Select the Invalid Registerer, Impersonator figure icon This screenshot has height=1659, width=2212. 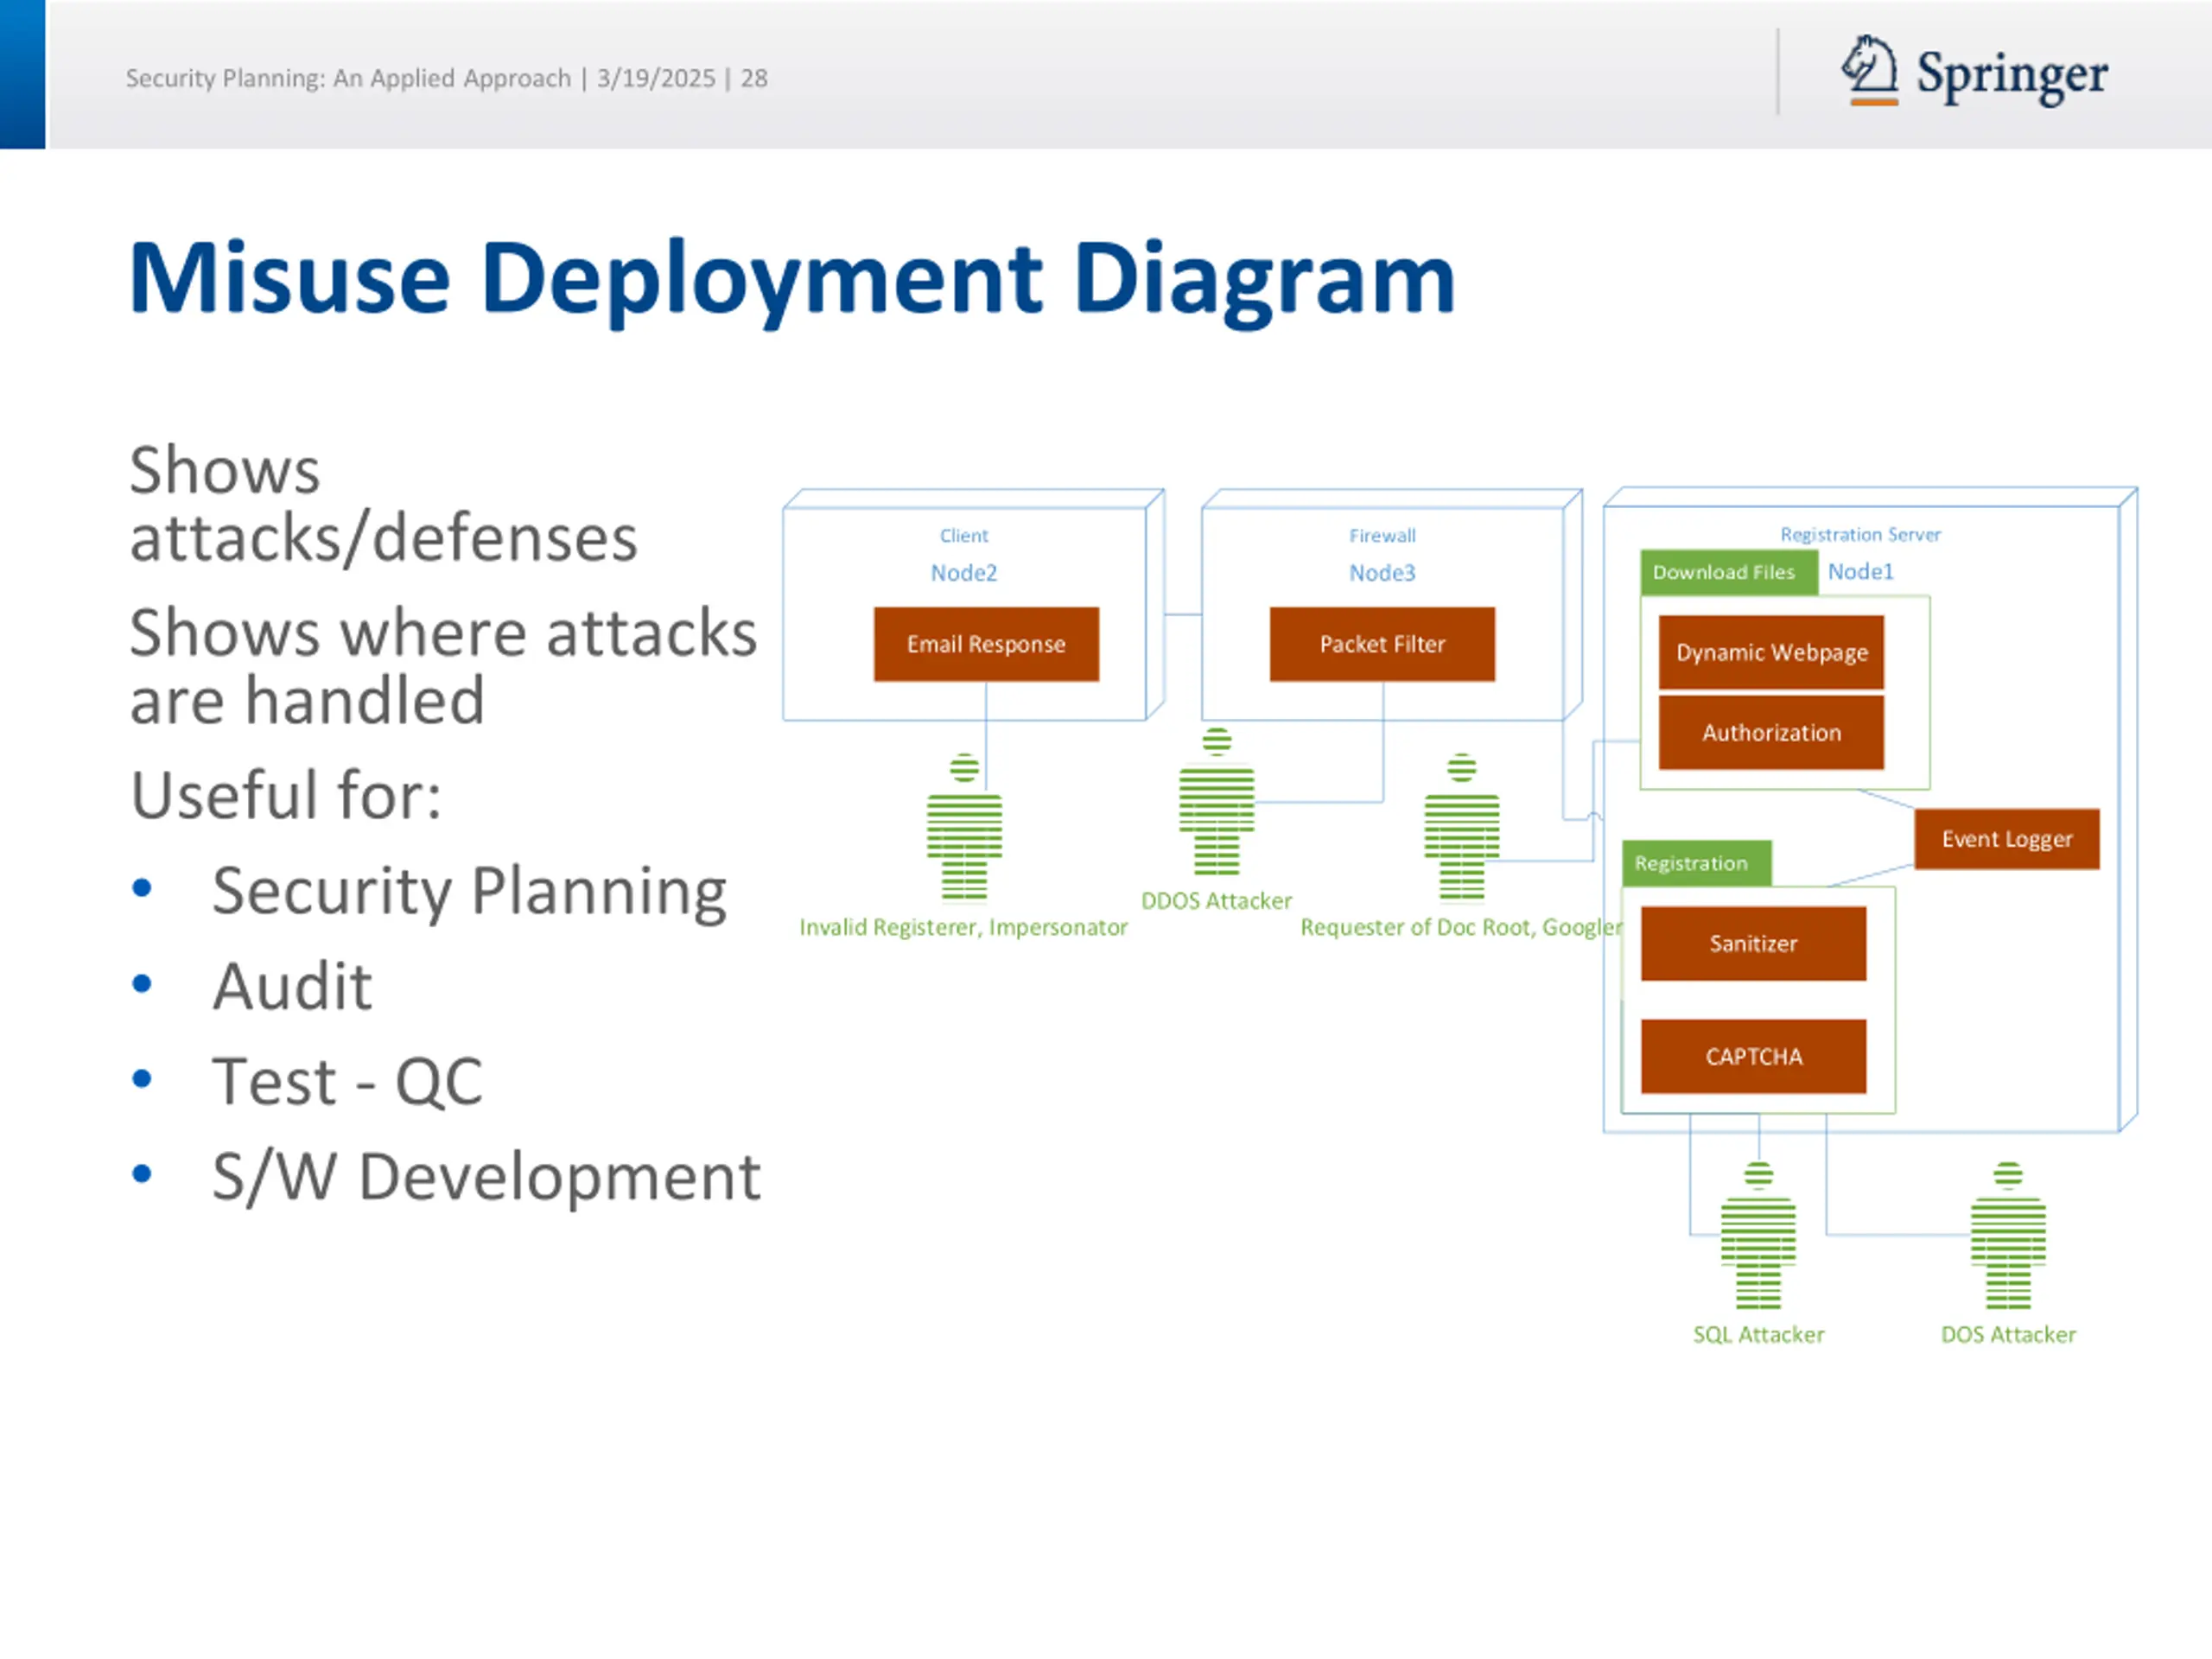pos(964,828)
